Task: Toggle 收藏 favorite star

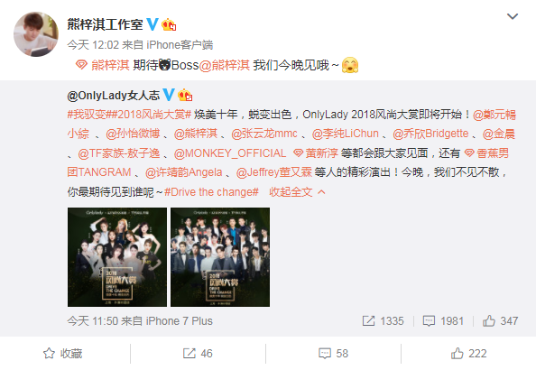Action: (63, 353)
